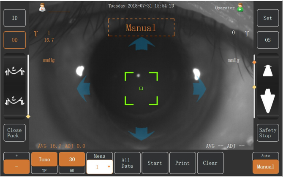
Task: Select the minus mode toggle
Action: point(16,166)
